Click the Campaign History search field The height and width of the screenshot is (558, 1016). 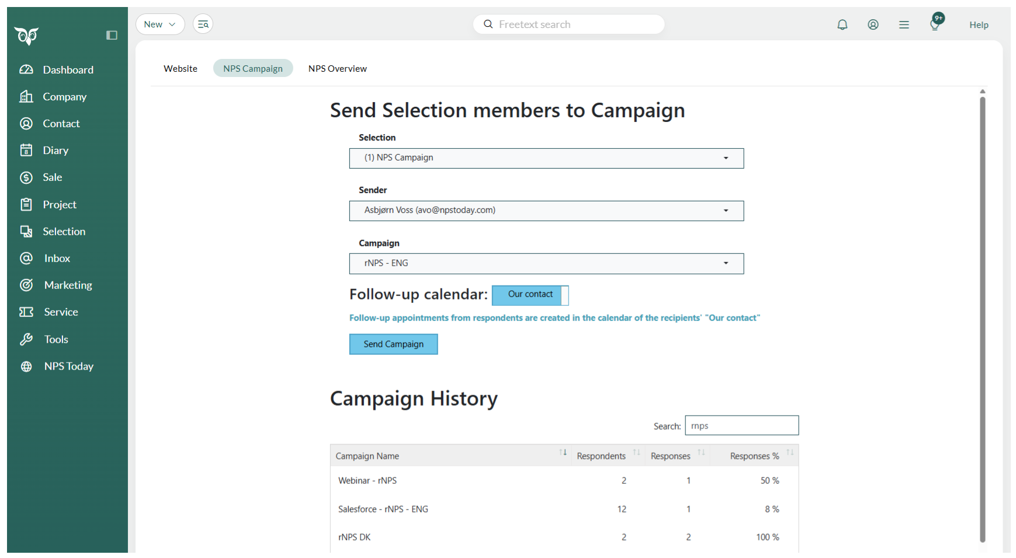pos(741,426)
